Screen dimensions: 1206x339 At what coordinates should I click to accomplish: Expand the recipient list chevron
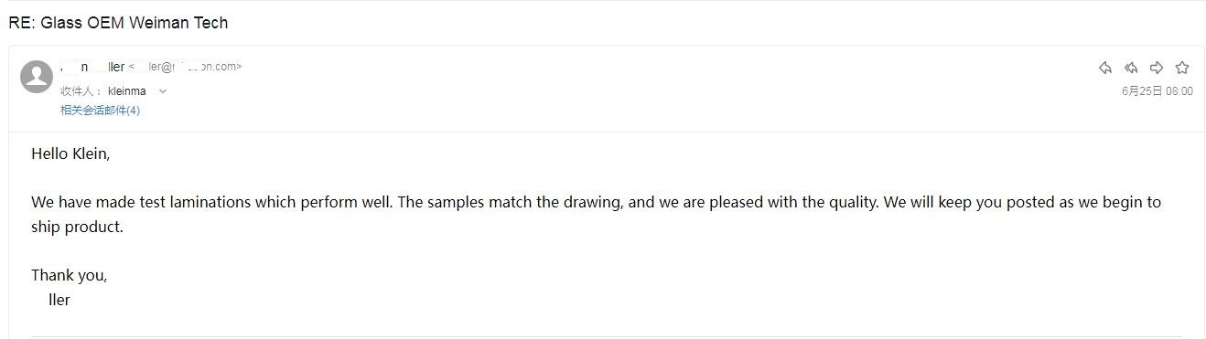point(163,91)
